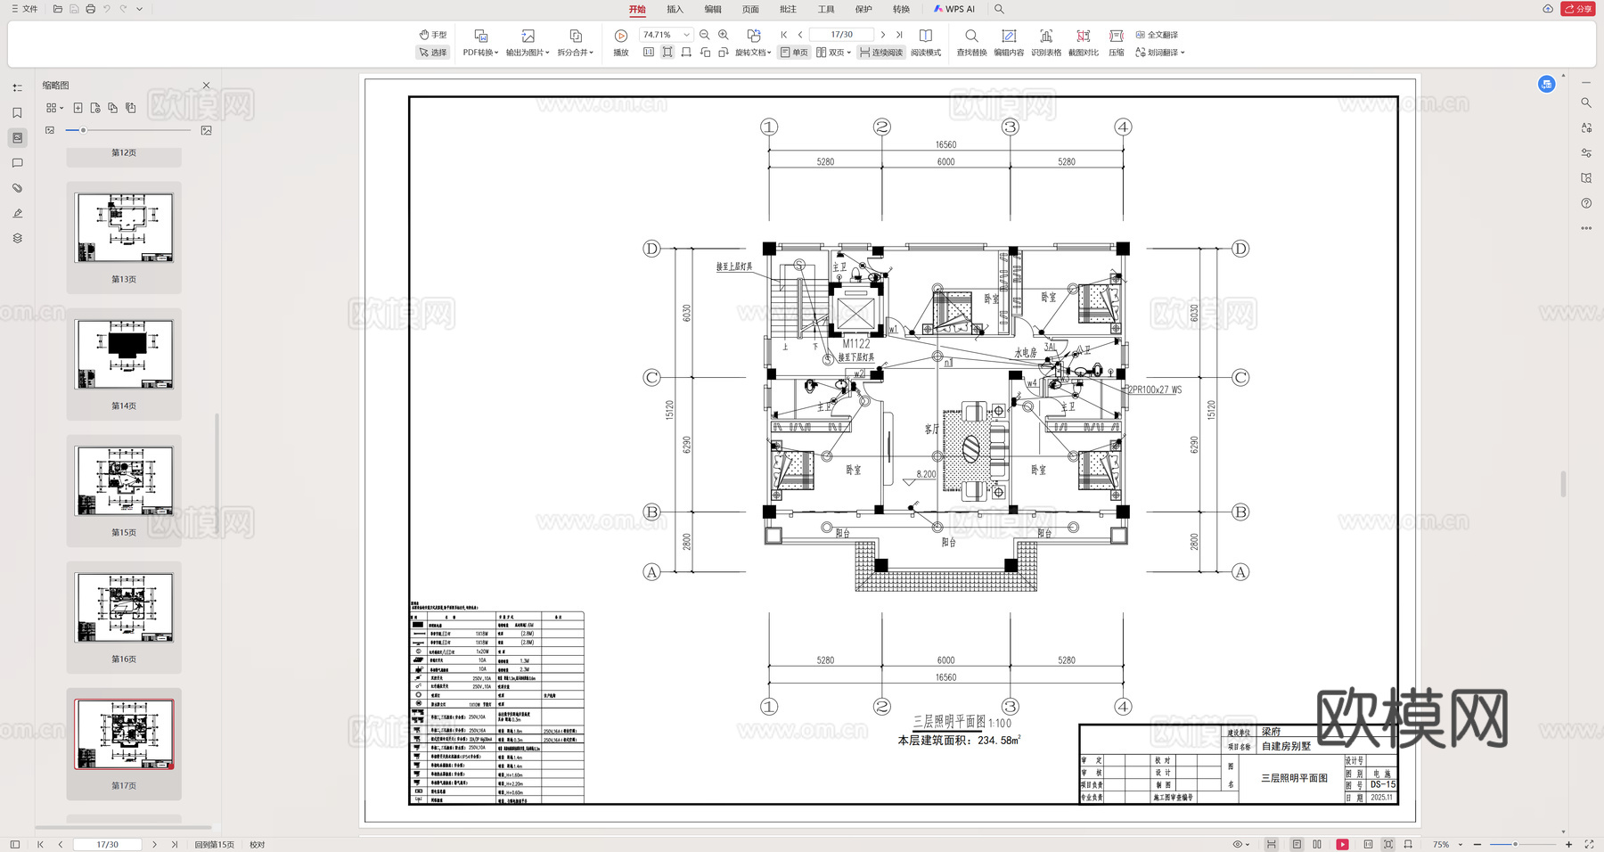Open 查找替换 find and replace

coord(971,43)
